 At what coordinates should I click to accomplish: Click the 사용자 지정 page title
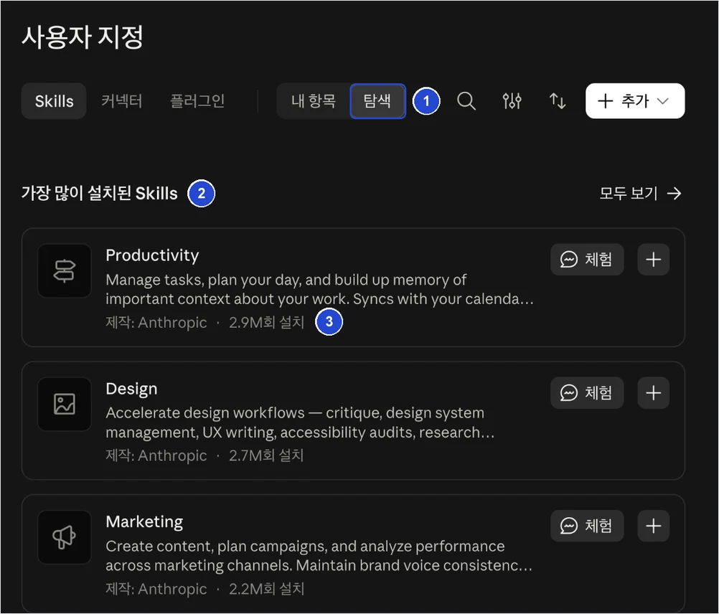83,37
